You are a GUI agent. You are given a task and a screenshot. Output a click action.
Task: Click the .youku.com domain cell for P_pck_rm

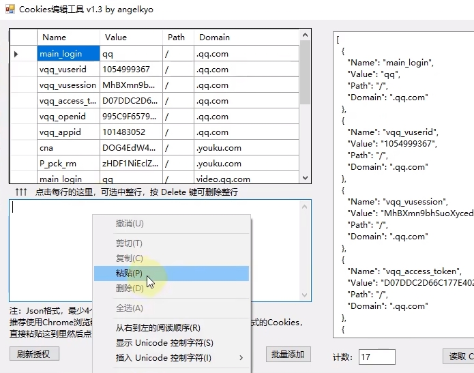(246, 163)
